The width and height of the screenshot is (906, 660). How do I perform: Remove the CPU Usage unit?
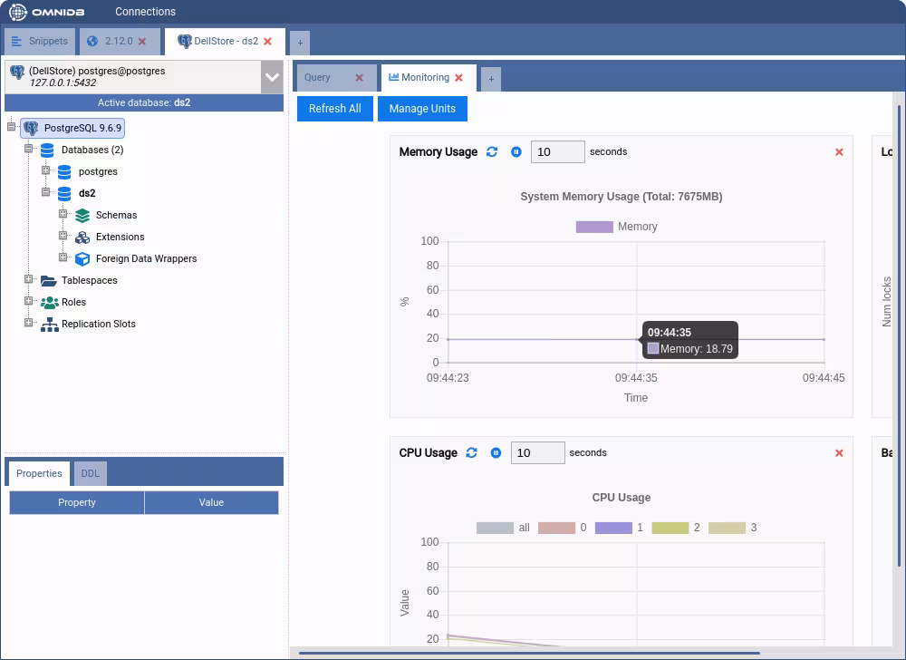click(x=840, y=453)
